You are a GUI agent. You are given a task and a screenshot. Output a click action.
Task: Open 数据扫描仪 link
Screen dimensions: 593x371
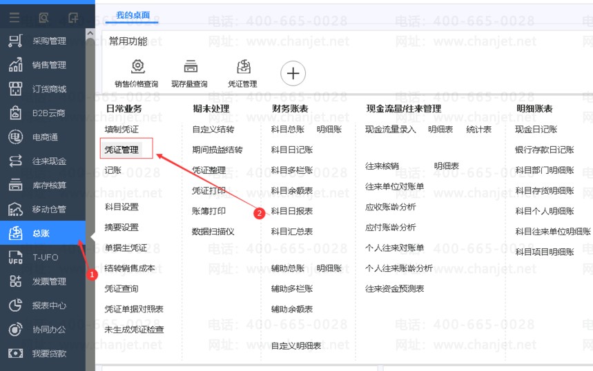(213, 232)
